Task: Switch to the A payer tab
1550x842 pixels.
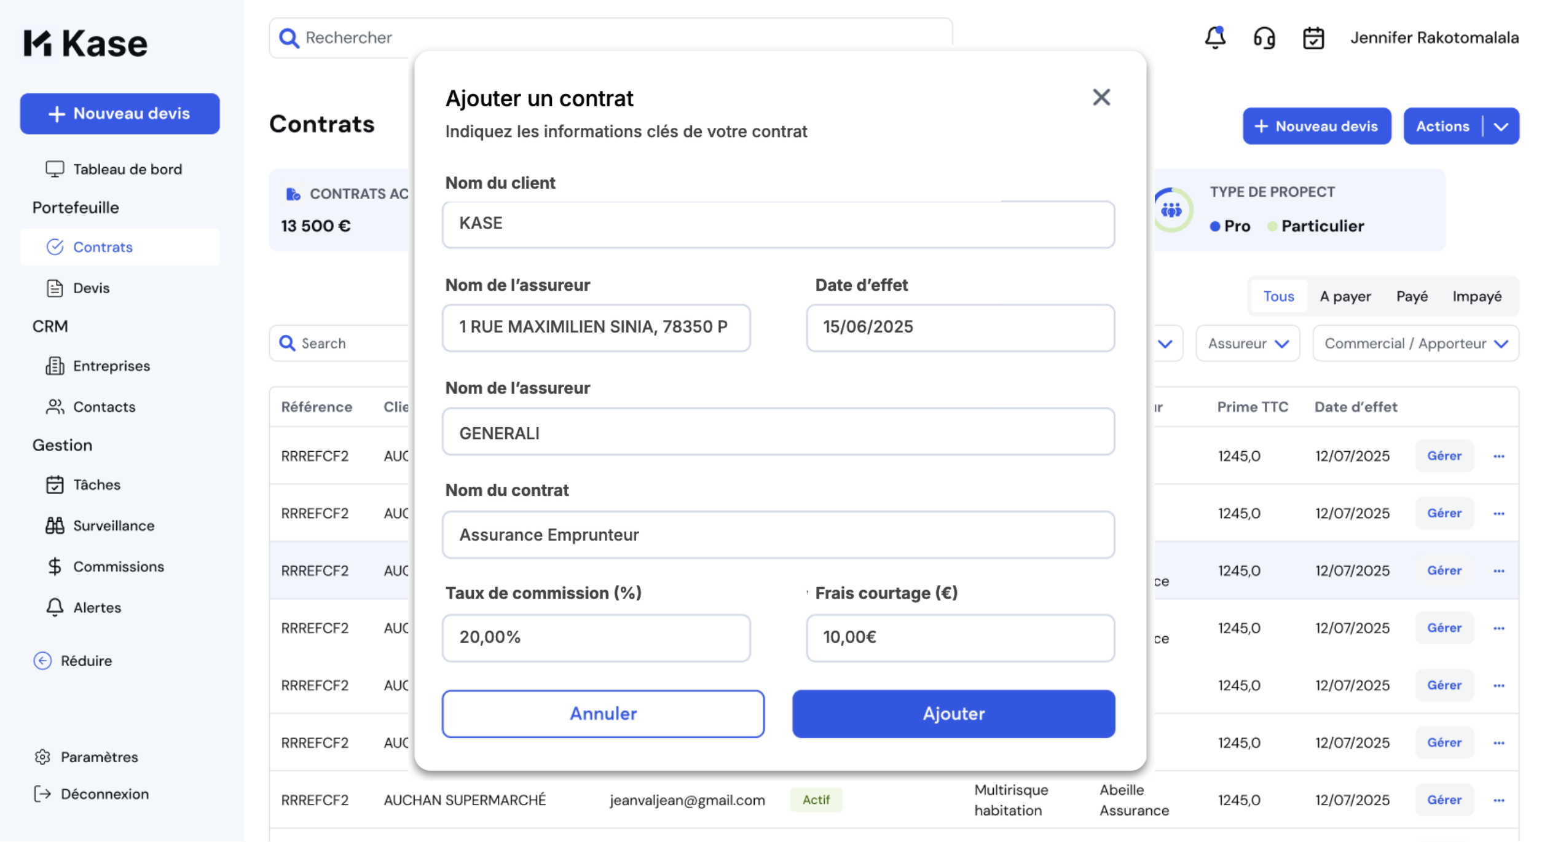Action: (x=1345, y=296)
